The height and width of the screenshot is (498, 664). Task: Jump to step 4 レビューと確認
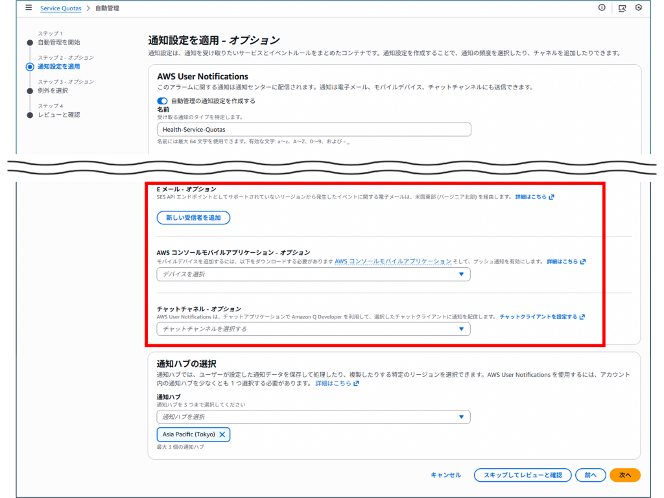[x=59, y=115]
